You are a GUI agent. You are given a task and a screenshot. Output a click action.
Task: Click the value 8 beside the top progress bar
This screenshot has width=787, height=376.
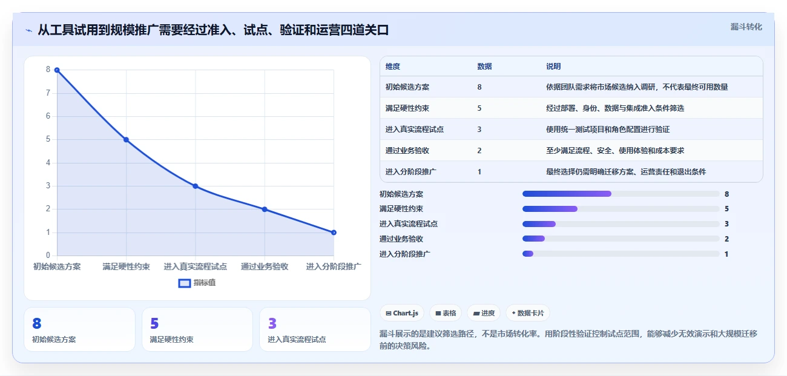point(726,194)
